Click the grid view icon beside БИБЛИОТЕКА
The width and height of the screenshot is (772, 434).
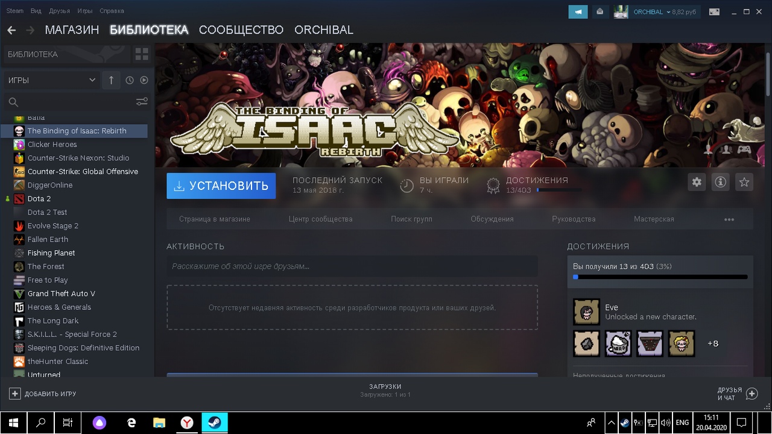pyautogui.click(x=142, y=54)
